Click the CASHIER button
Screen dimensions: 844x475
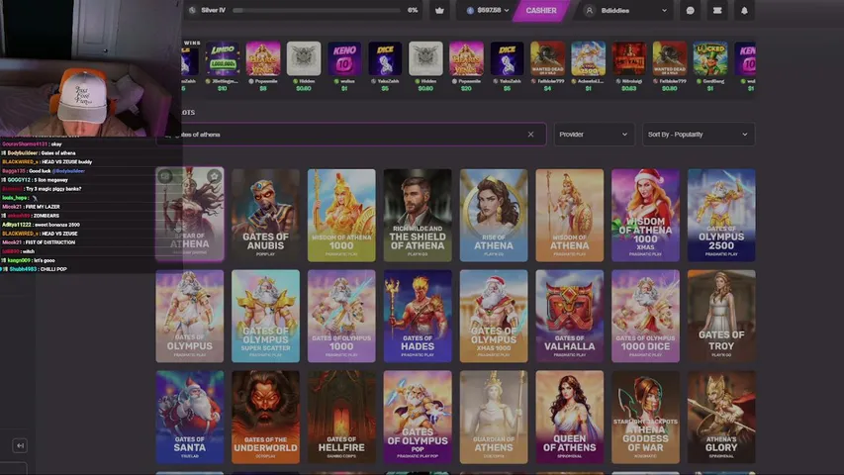tap(541, 10)
